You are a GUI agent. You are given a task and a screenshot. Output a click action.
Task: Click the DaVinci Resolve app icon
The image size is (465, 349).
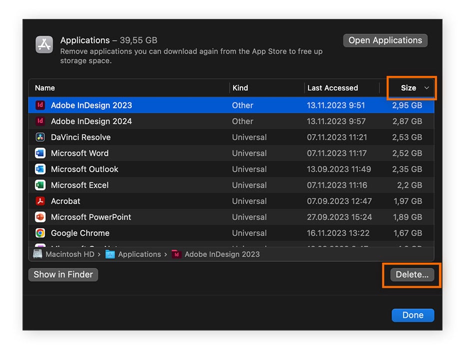(40, 137)
